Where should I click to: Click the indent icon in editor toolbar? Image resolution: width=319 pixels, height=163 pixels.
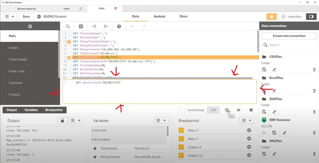(x=94, y=26)
